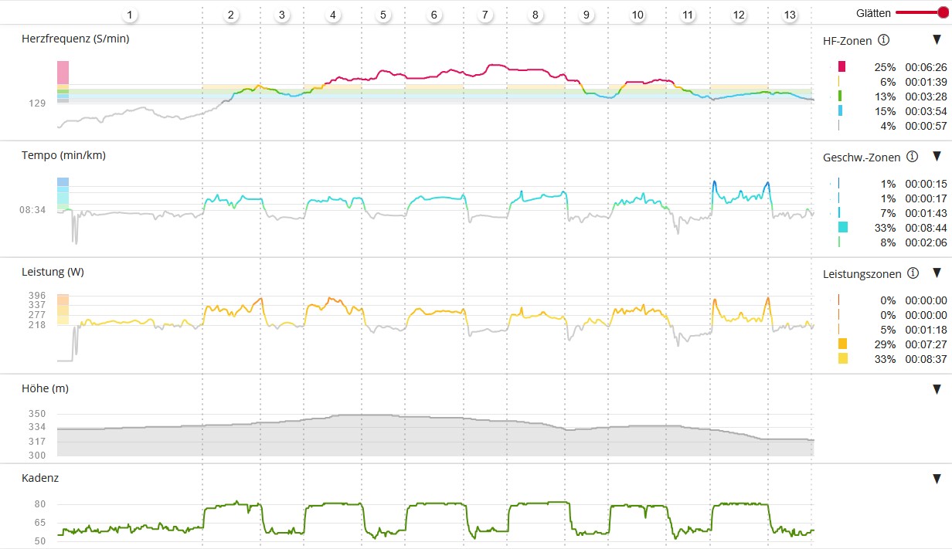952x549 pixels.
Task: Open the Höhe chart dropdown arrow
Action: coord(937,390)
